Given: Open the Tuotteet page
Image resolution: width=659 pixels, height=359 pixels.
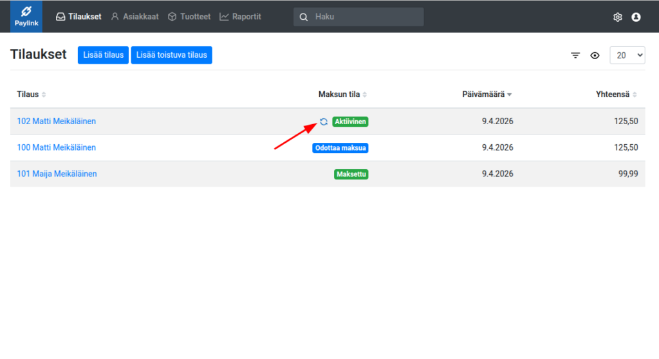Looking at the screenshot, I should coord(189,17).
